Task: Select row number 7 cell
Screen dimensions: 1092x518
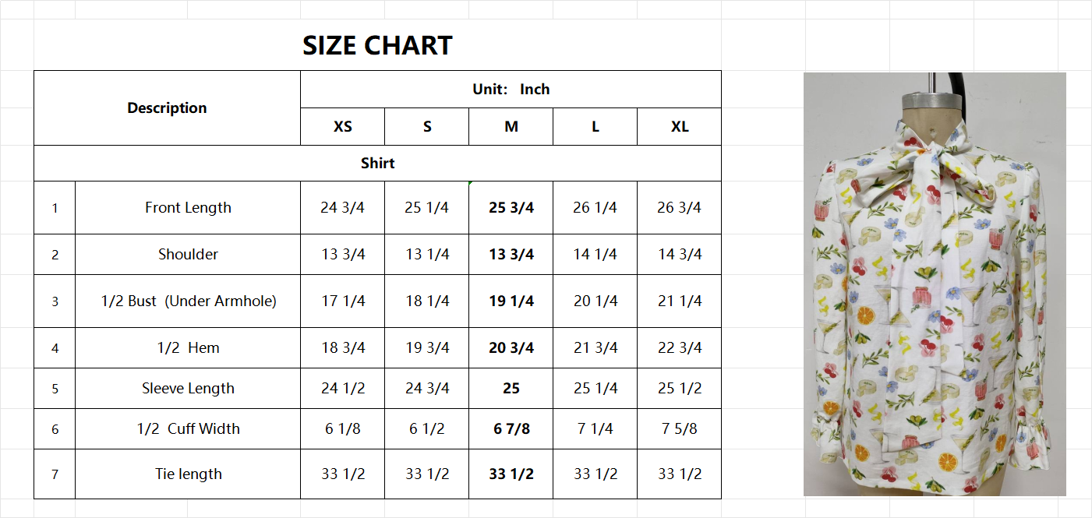Action: 55,474
